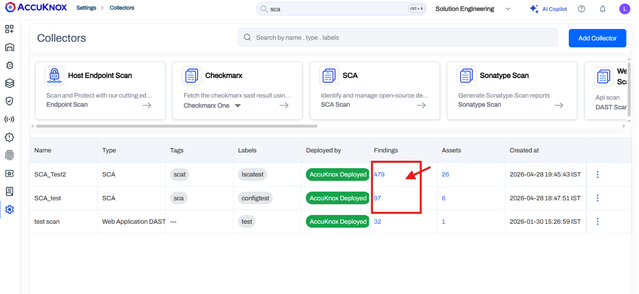
Task: Open the user profile avatar L
Action: (624, 9)
